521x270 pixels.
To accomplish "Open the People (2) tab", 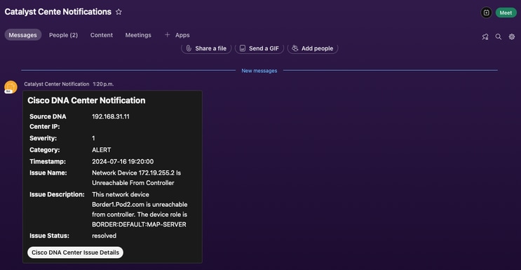I will (x=64, y=35).
